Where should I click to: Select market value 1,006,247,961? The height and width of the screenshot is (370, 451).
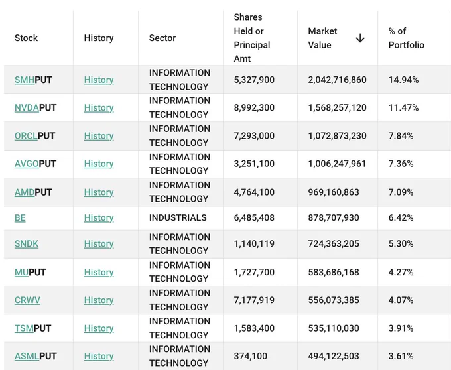[337, 164]
